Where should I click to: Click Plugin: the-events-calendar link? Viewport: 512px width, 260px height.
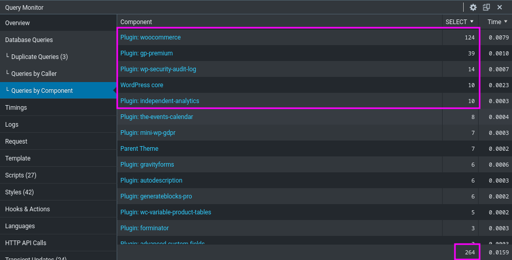[x=157, y=116]
